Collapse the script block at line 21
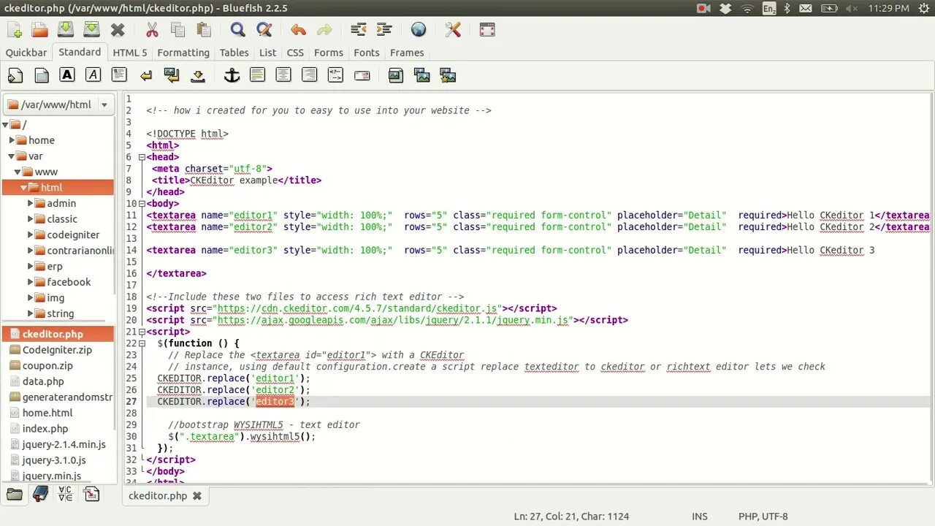This screenshot has width=935, height=526. click(x=142, y=332)
